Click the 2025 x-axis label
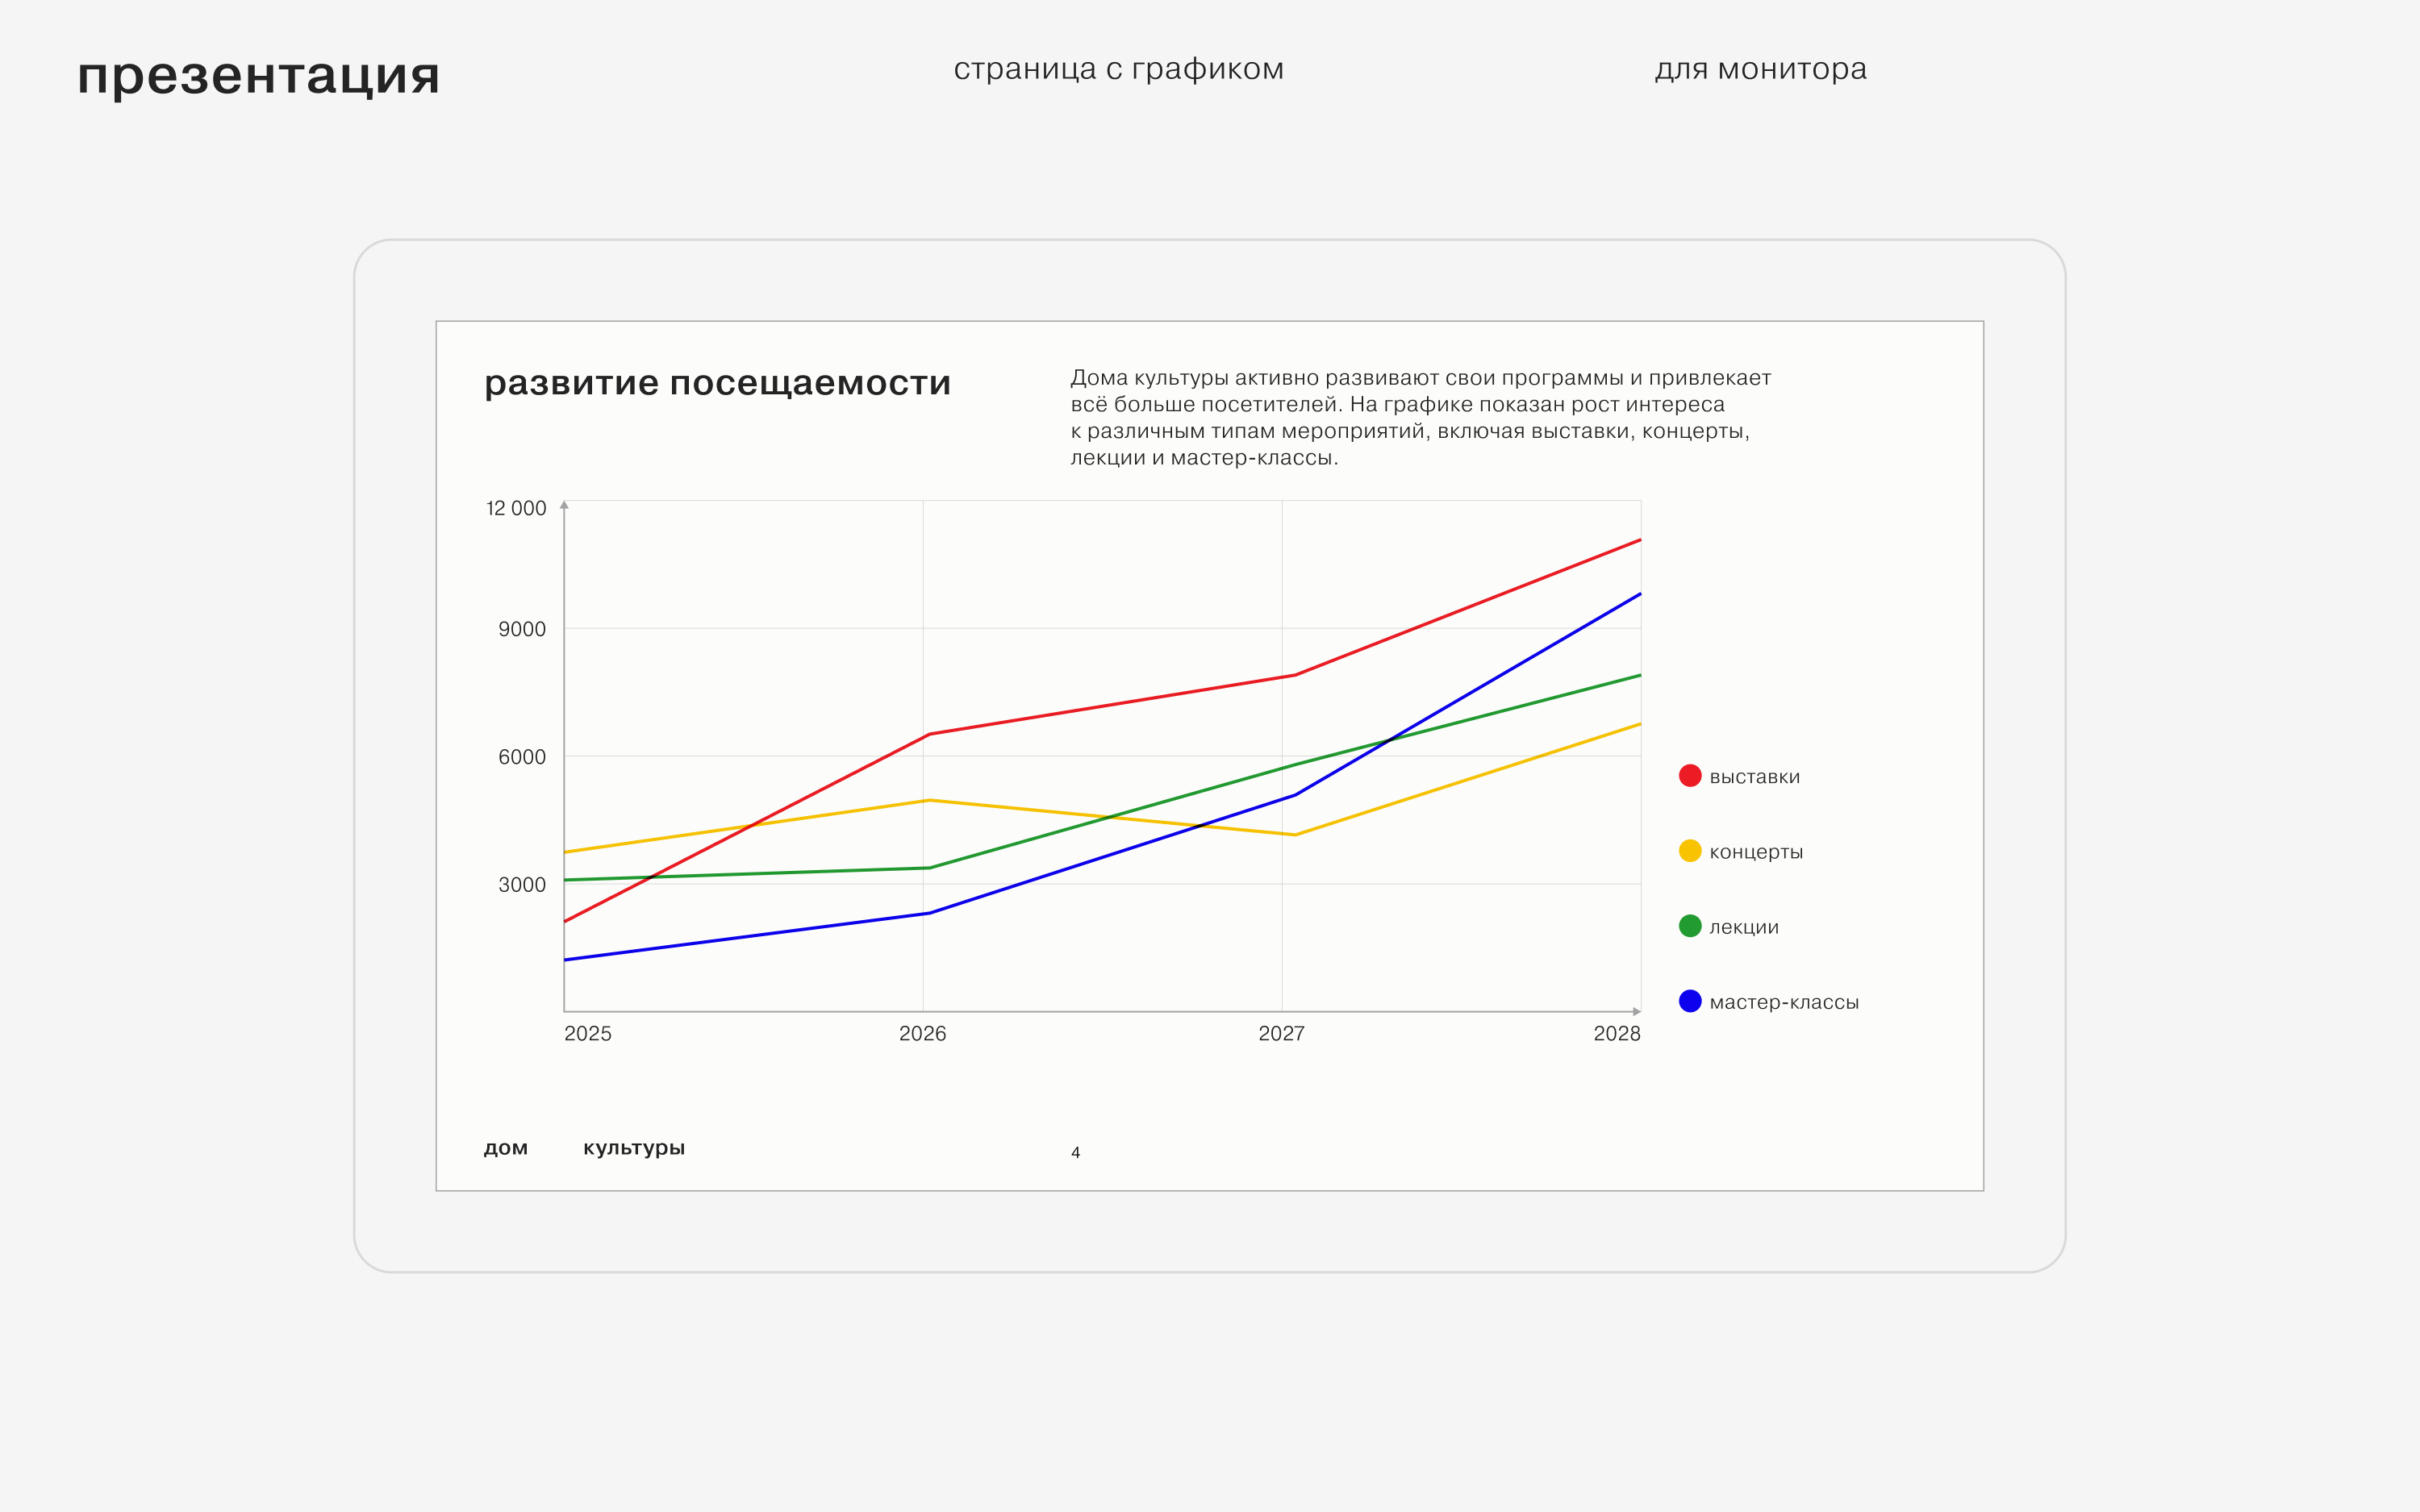 coord(588,1034)
